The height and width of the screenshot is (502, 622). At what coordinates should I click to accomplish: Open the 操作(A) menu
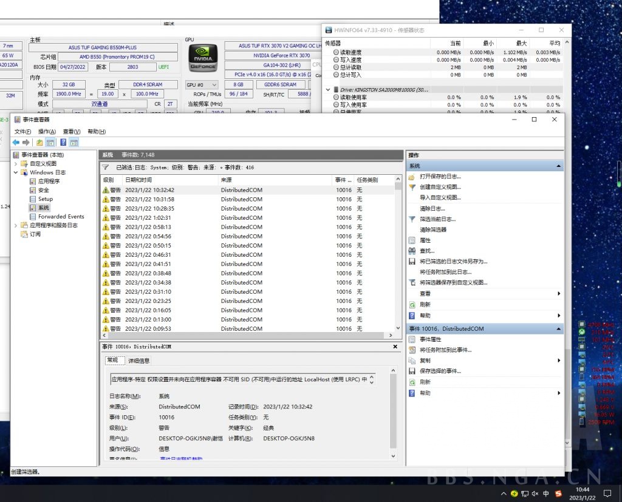47,132
